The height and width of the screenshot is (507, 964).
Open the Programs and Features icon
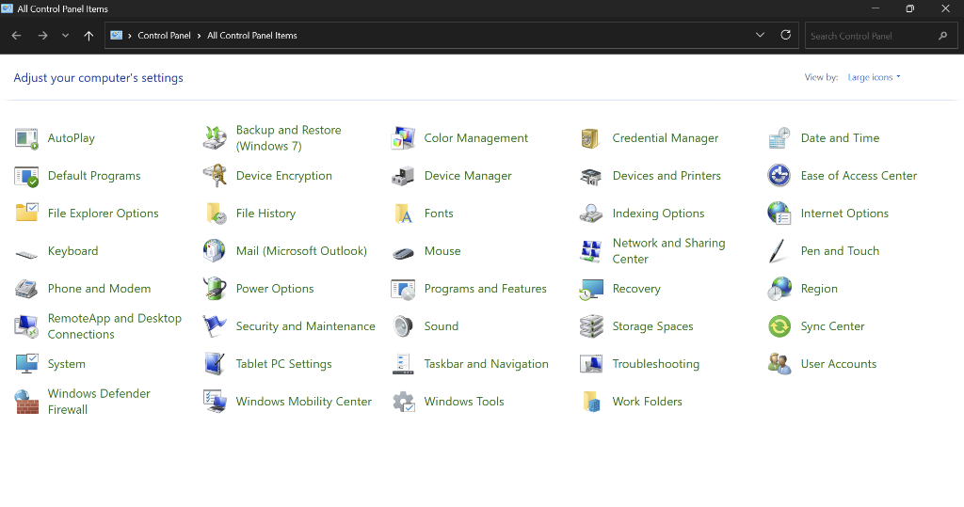403,290
